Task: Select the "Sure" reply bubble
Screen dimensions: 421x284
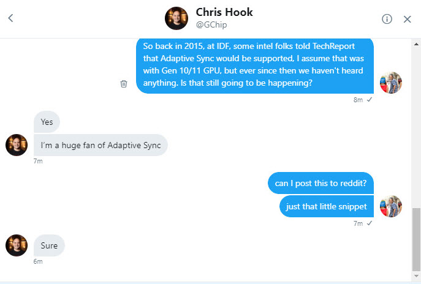Action: (x=49, y=245)
